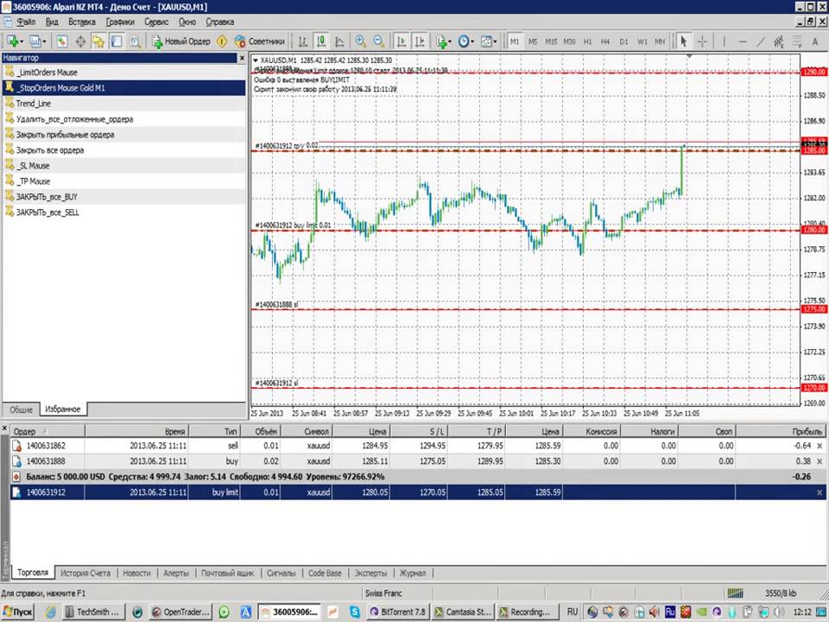Switch chart to bar chart icon
This screenshot has width=829, height=622.
303,41
